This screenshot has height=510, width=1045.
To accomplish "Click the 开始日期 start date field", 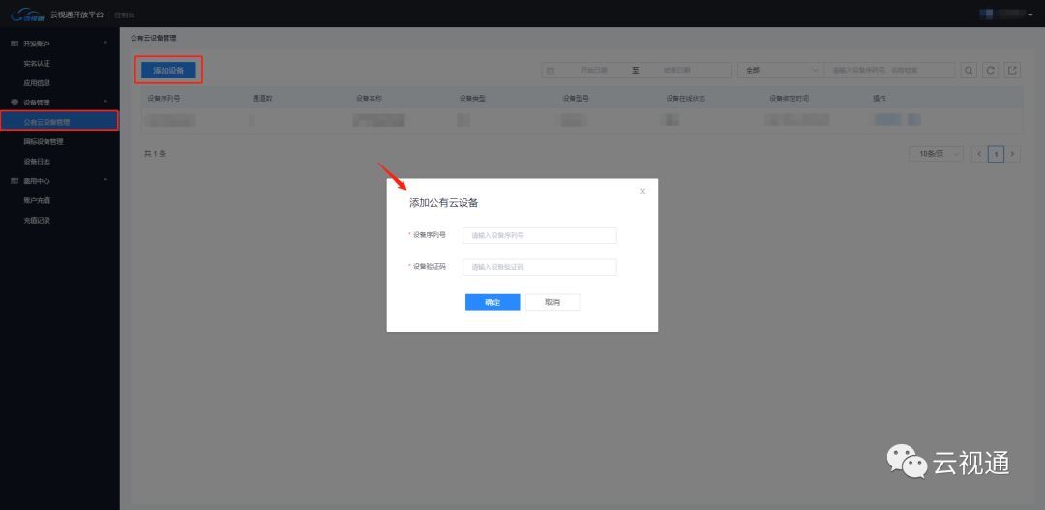I will click(593, 70).
